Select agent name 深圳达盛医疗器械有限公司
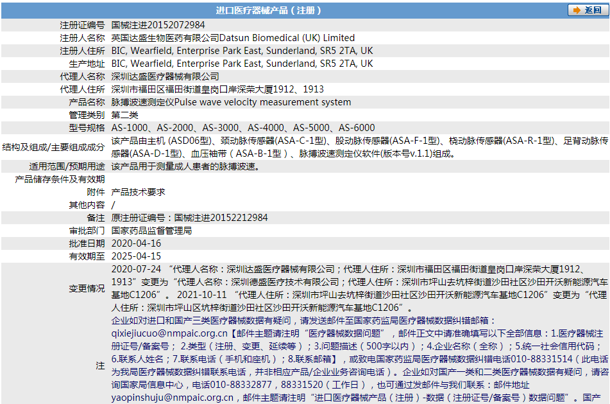The height and width of the screenshot is (404, 610). pos(165,76)
